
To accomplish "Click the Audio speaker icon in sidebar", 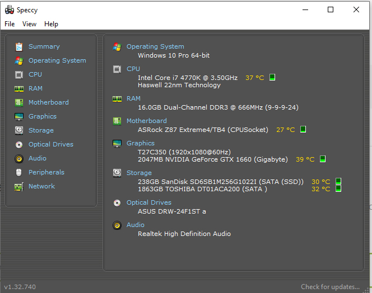I will point(19,158).
